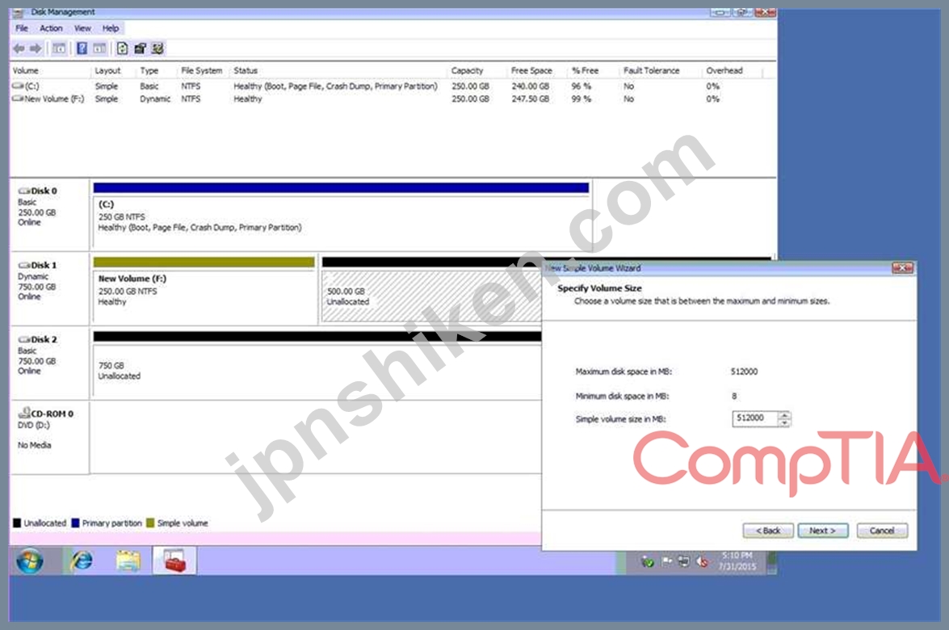The height and width of the screenshot is (630, 949).
Task: Click the Properties toolbar icon
Action: (x=140, y=48)
